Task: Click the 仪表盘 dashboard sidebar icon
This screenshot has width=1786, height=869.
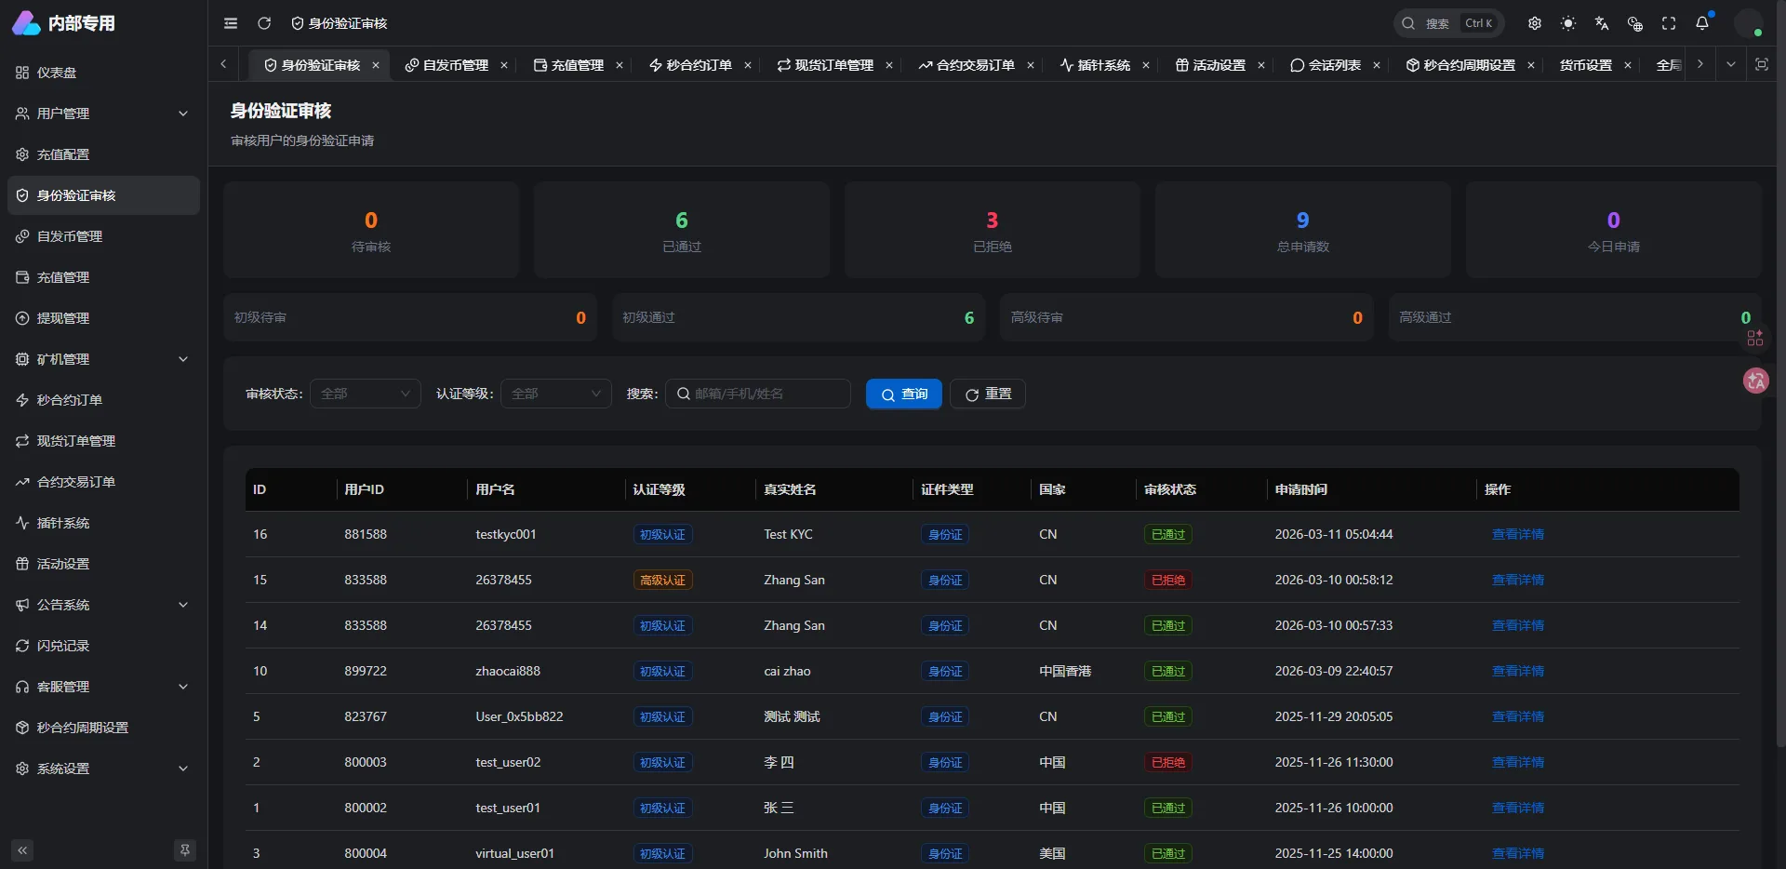Action: click(x=22, y=73)
